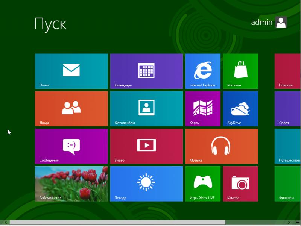Open the admin user account menu
Screen dimensions: 301x226
[x=262, y=23]
